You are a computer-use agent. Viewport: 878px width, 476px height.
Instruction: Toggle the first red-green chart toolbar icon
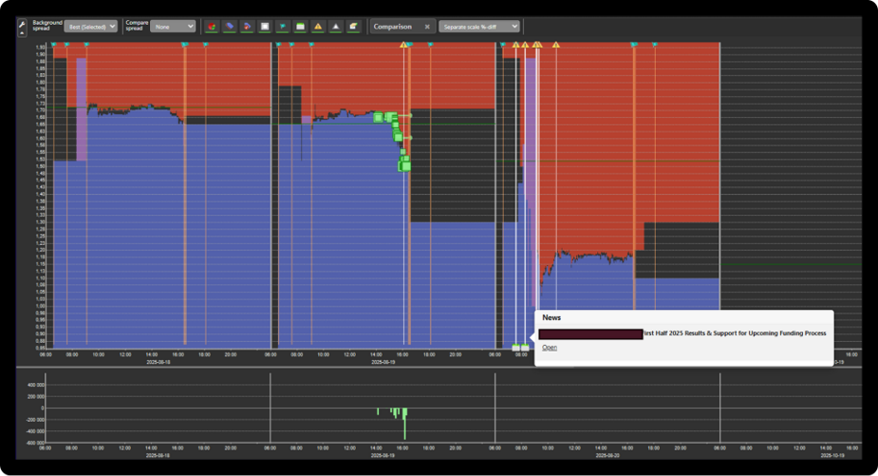click(x=212, y=27)
